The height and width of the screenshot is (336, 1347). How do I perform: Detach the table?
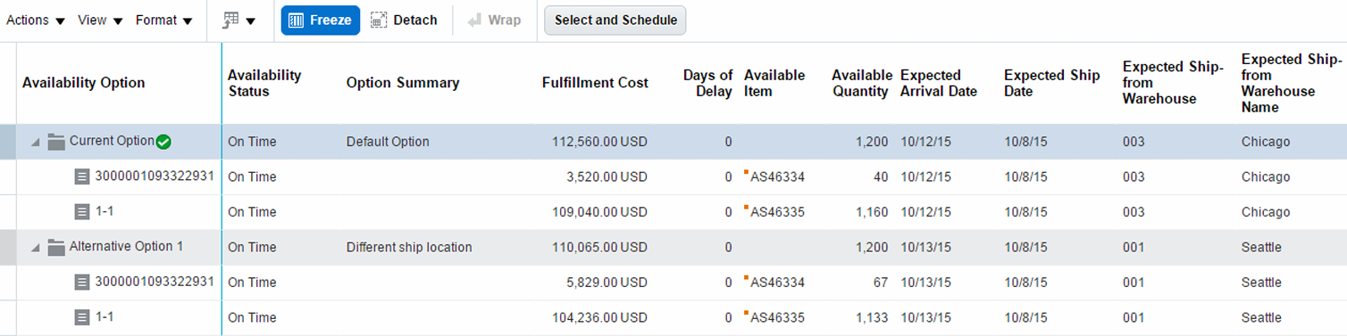click(x=404, y=20)
